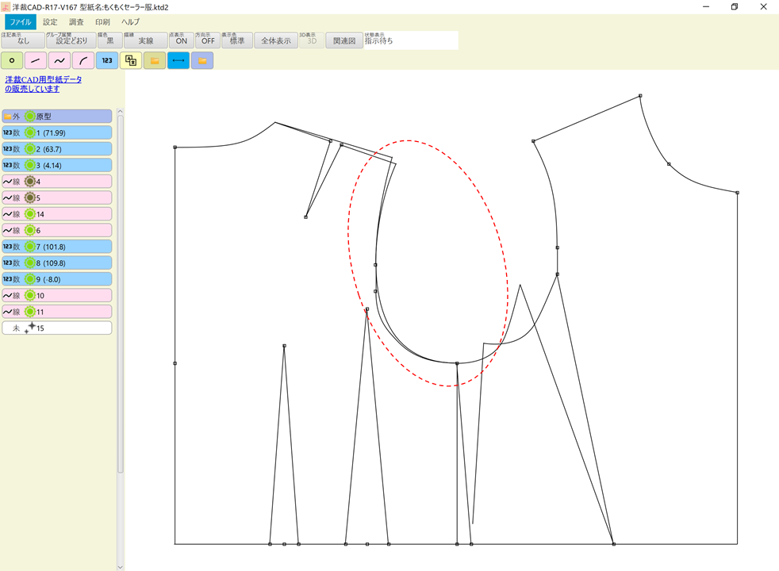Toggle 点表示 from ON to OFF
Screen dimensions: 779x571
click(x=182, y=40)
